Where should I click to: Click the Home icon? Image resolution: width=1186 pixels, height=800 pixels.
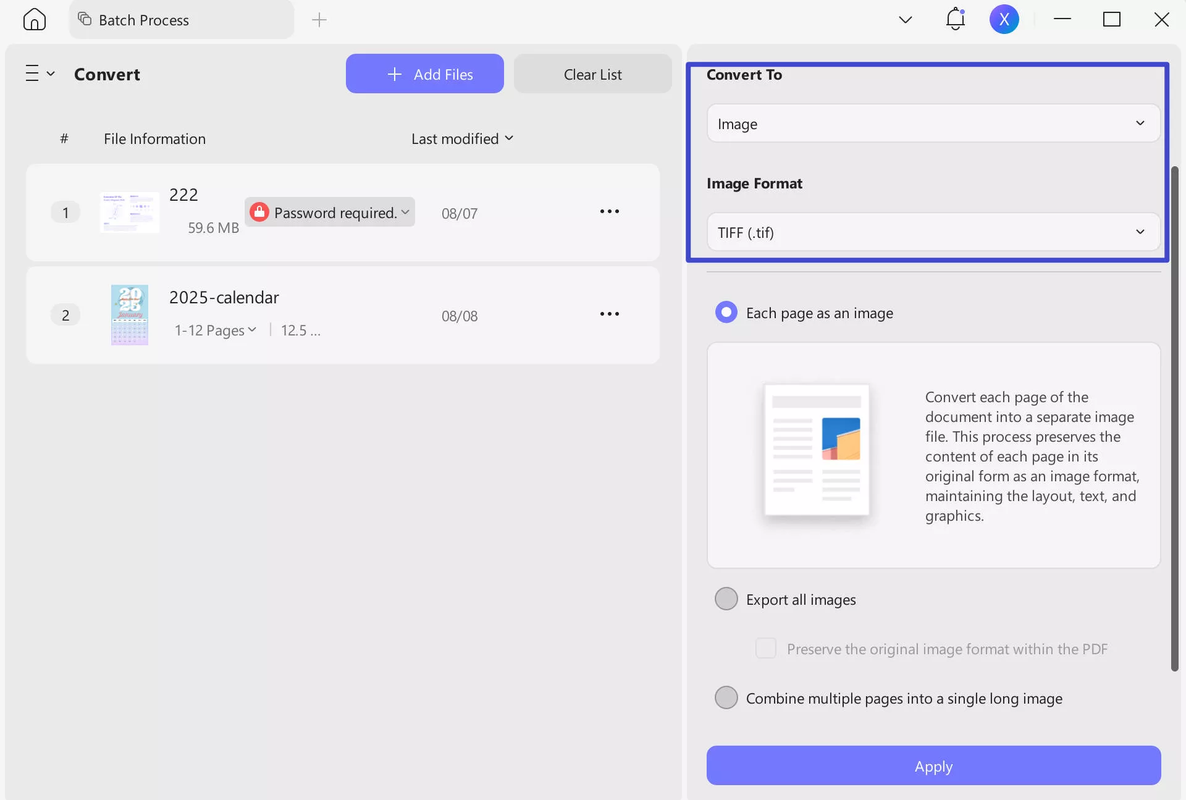34,19
